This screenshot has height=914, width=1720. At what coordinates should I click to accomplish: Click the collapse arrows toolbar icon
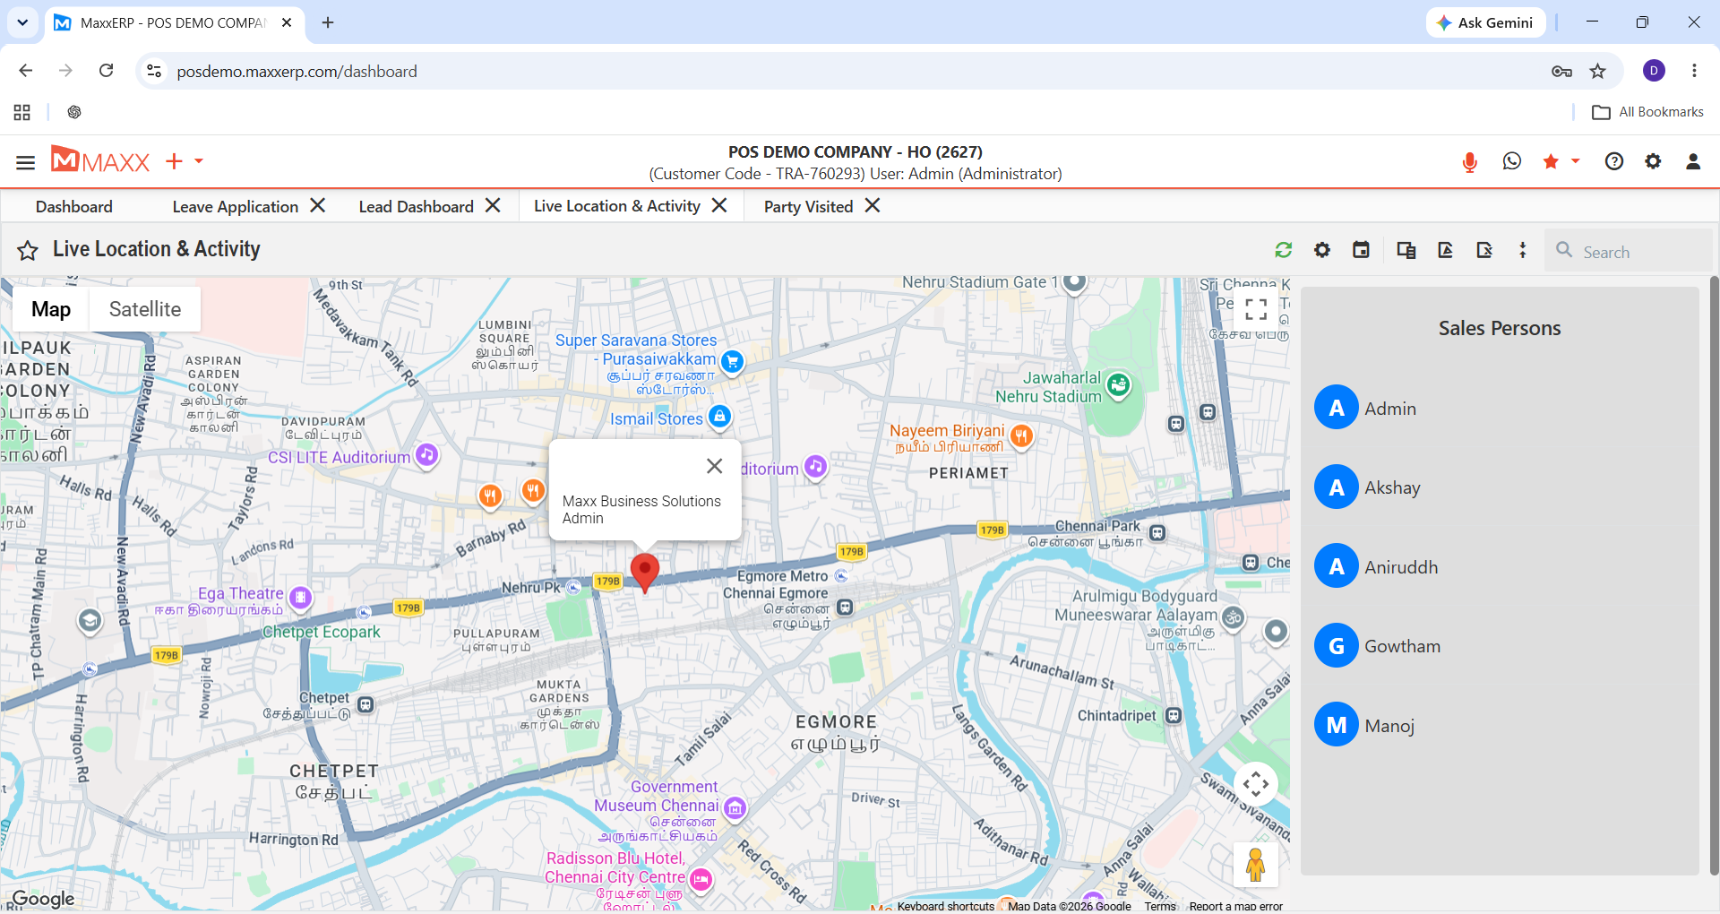point(1523,250)
